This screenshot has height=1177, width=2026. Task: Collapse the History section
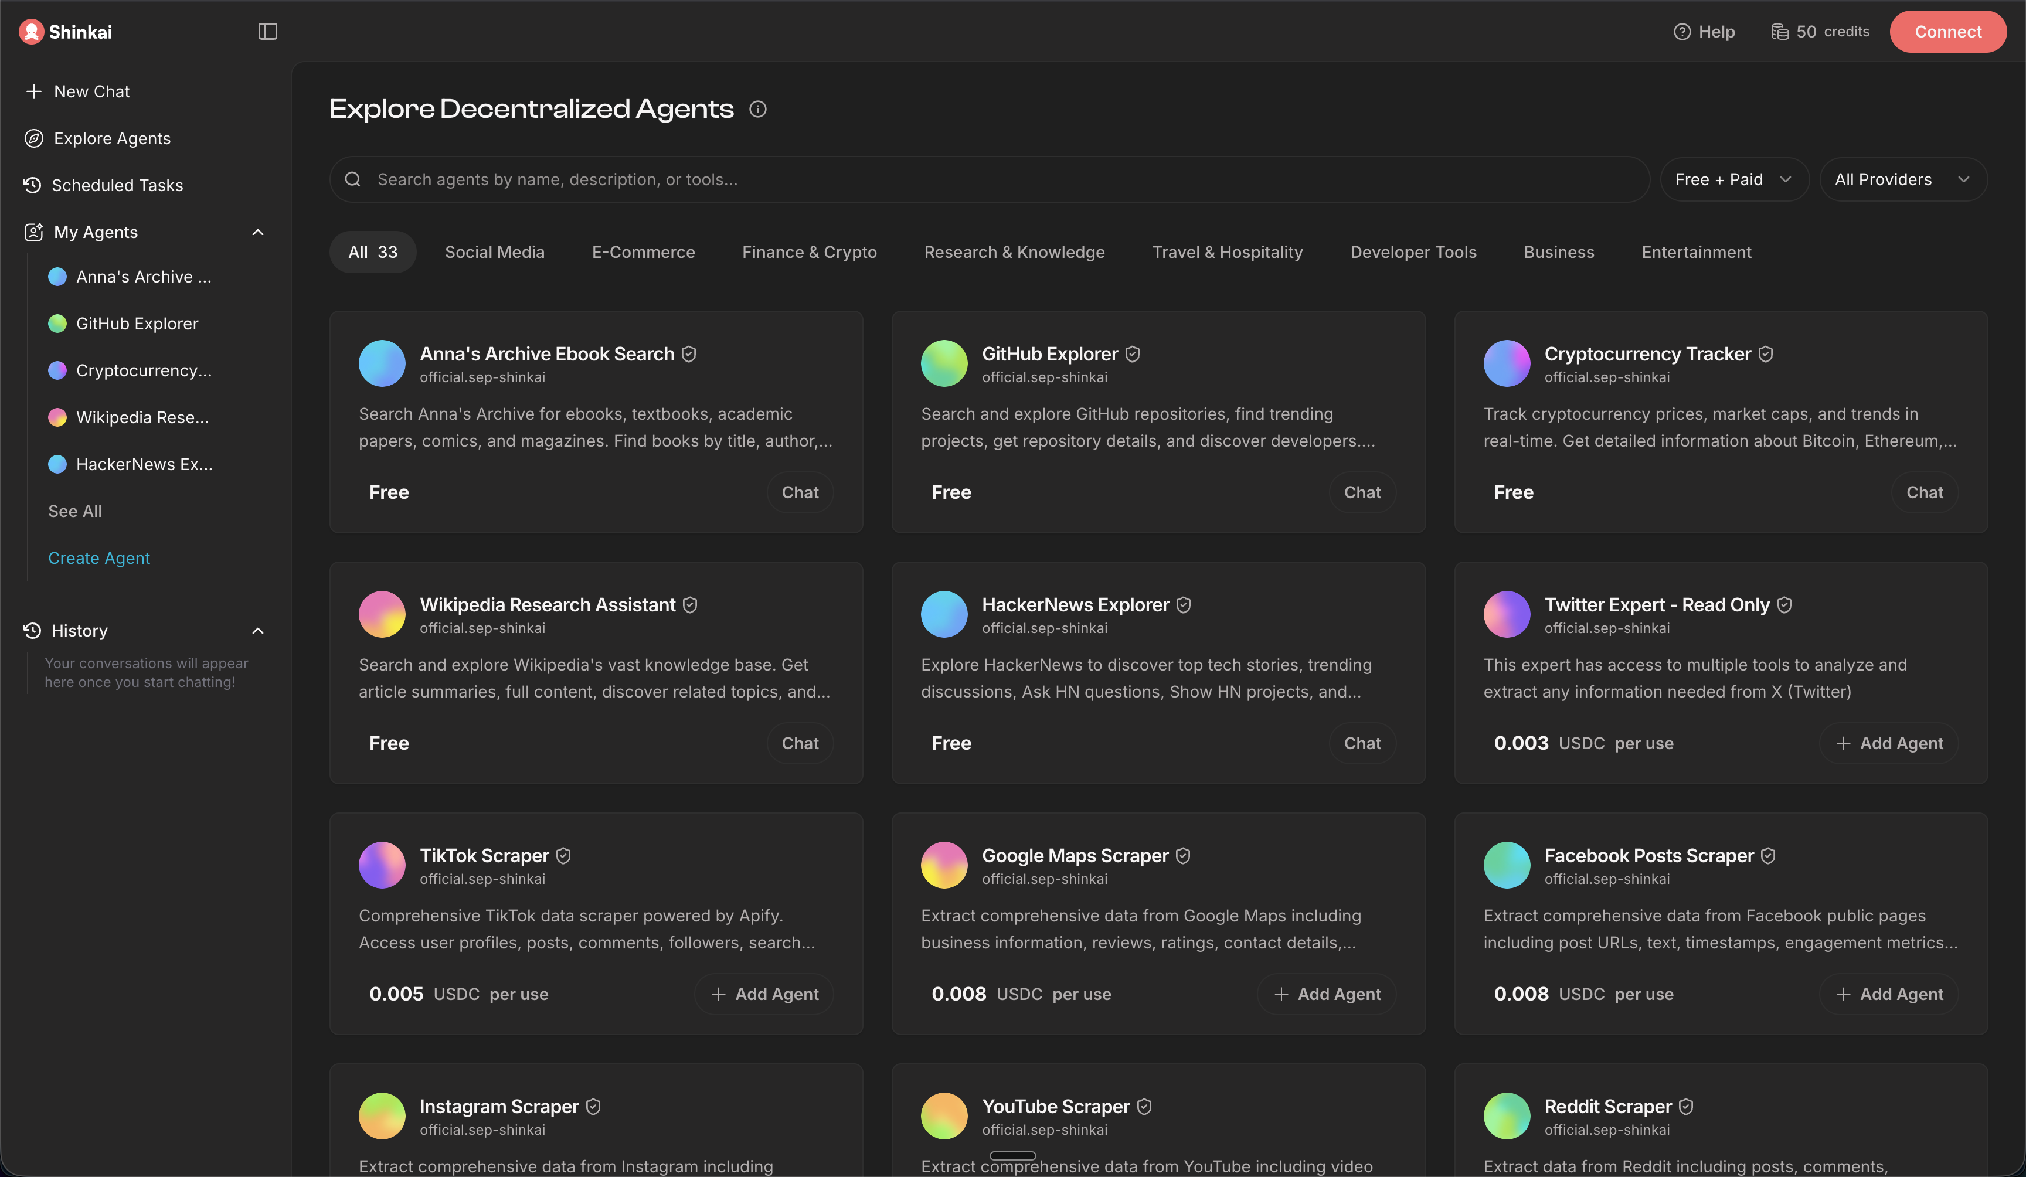coord(258,630)
